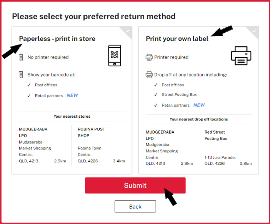Choose the Paperless - print in store heading
270x224 pixels.
click(57, 39)
